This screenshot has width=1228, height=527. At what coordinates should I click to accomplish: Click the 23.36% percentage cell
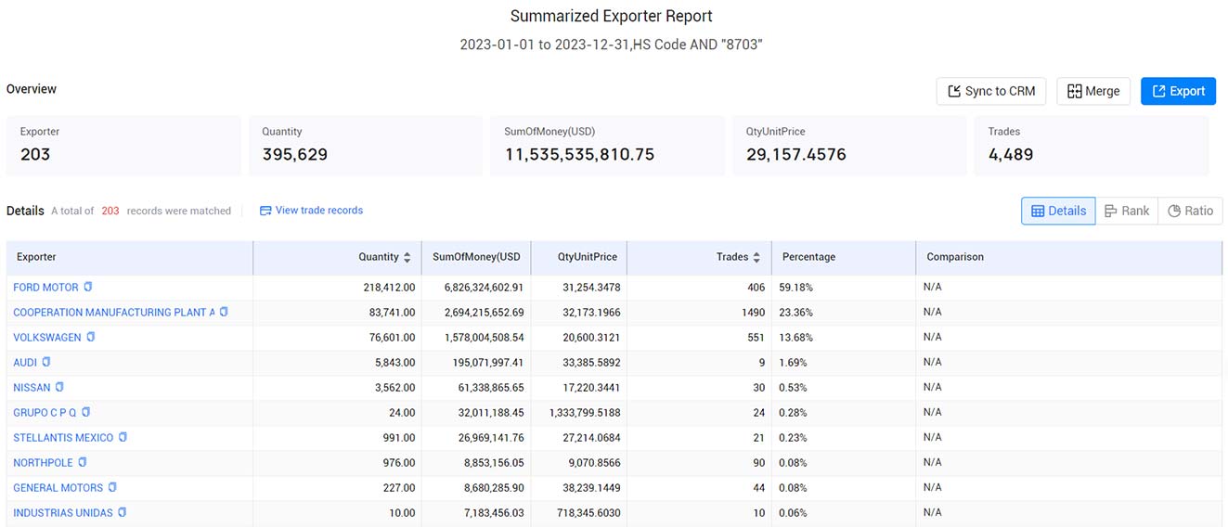point(795,313)
